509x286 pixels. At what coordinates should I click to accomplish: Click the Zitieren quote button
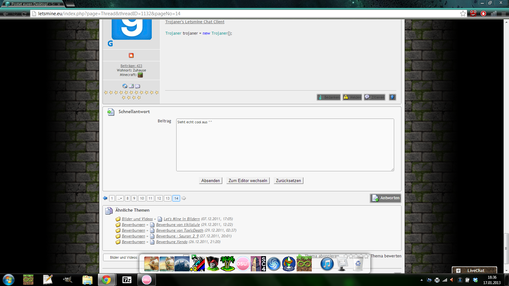375,97
